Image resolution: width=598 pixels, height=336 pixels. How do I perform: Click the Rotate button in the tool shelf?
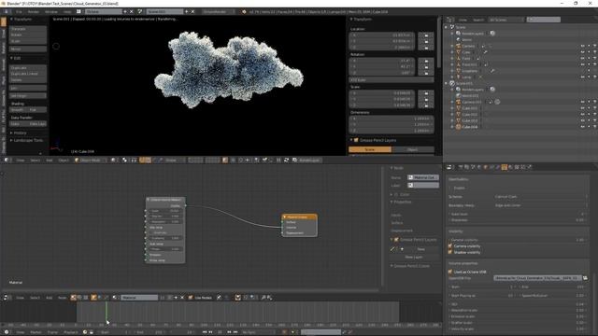(x=28, y=35)
